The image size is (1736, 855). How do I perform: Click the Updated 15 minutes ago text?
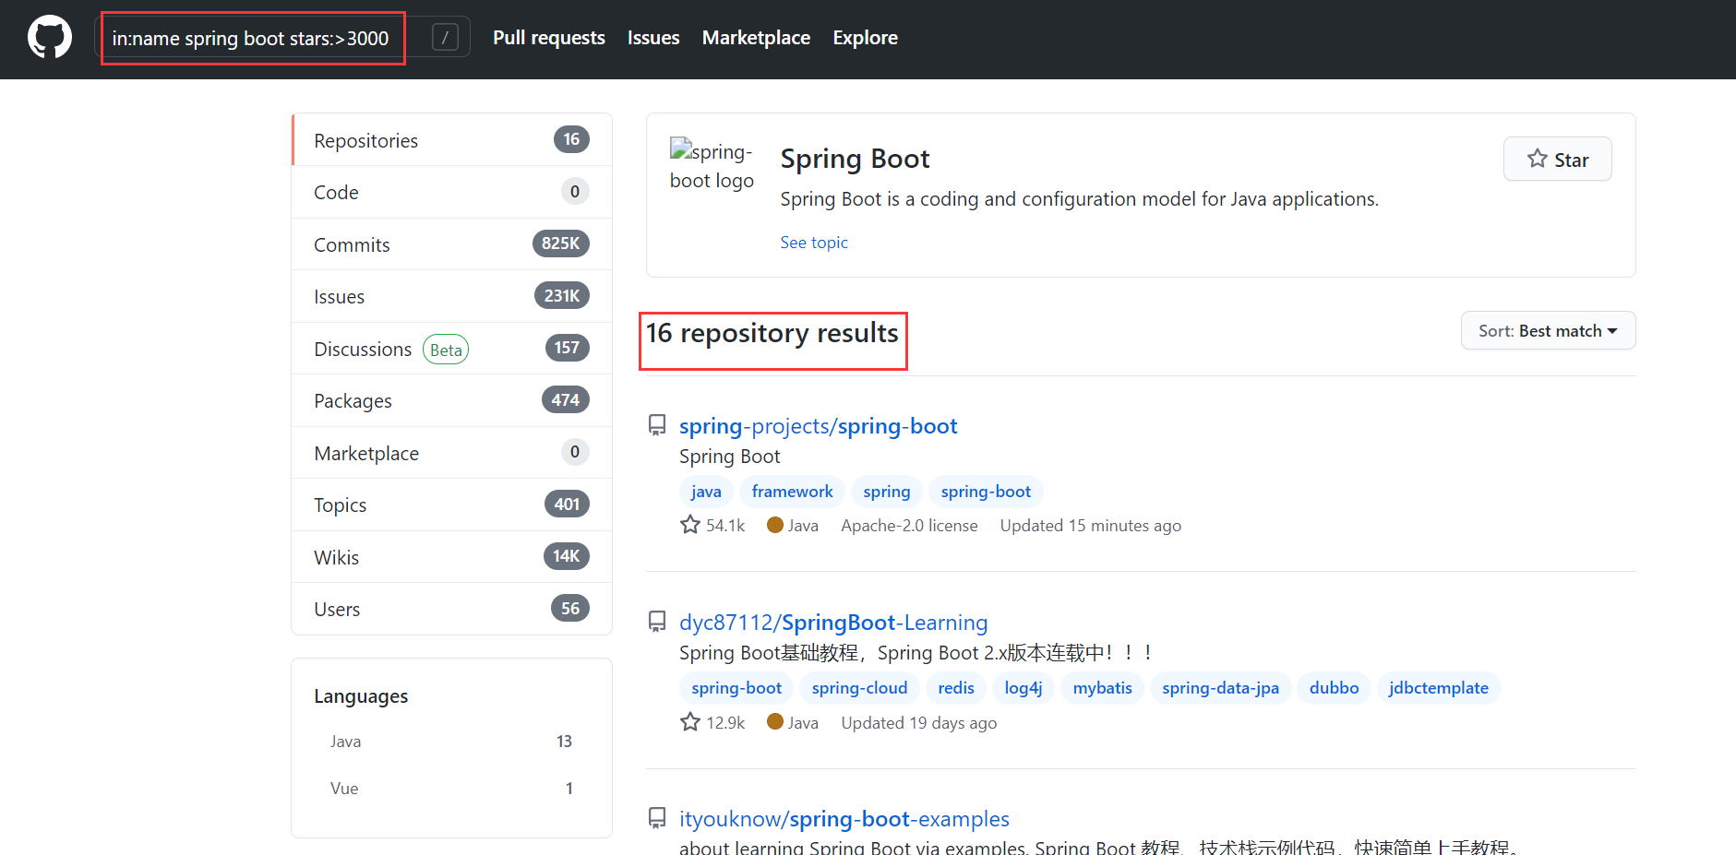[1090, 526]
